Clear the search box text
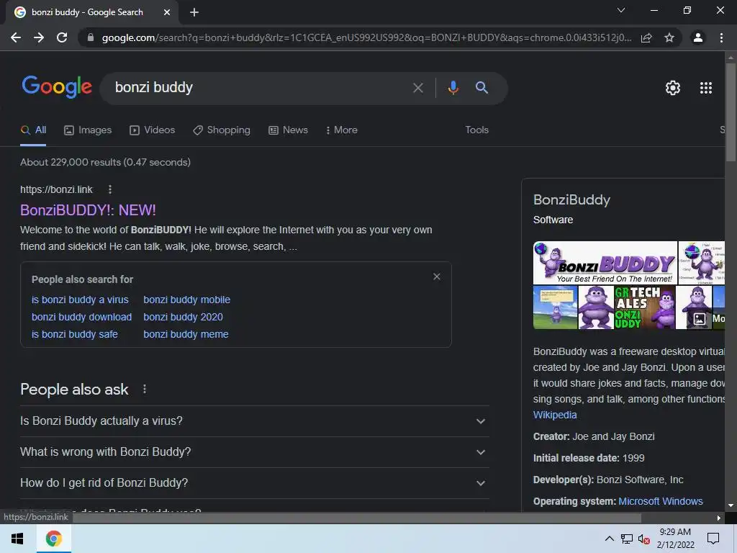The width and height of the screenshot is (737, 553). (418, 87)
